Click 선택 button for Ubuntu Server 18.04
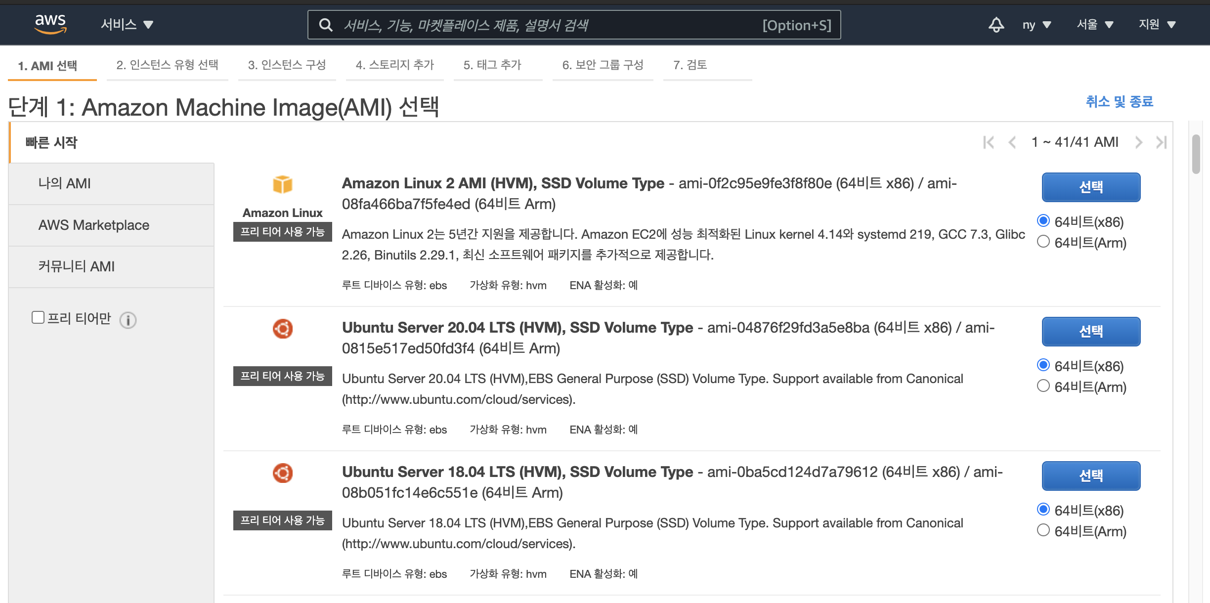Image resolution: width=1210 pixels, height=603 pixels. [1091, 476]
